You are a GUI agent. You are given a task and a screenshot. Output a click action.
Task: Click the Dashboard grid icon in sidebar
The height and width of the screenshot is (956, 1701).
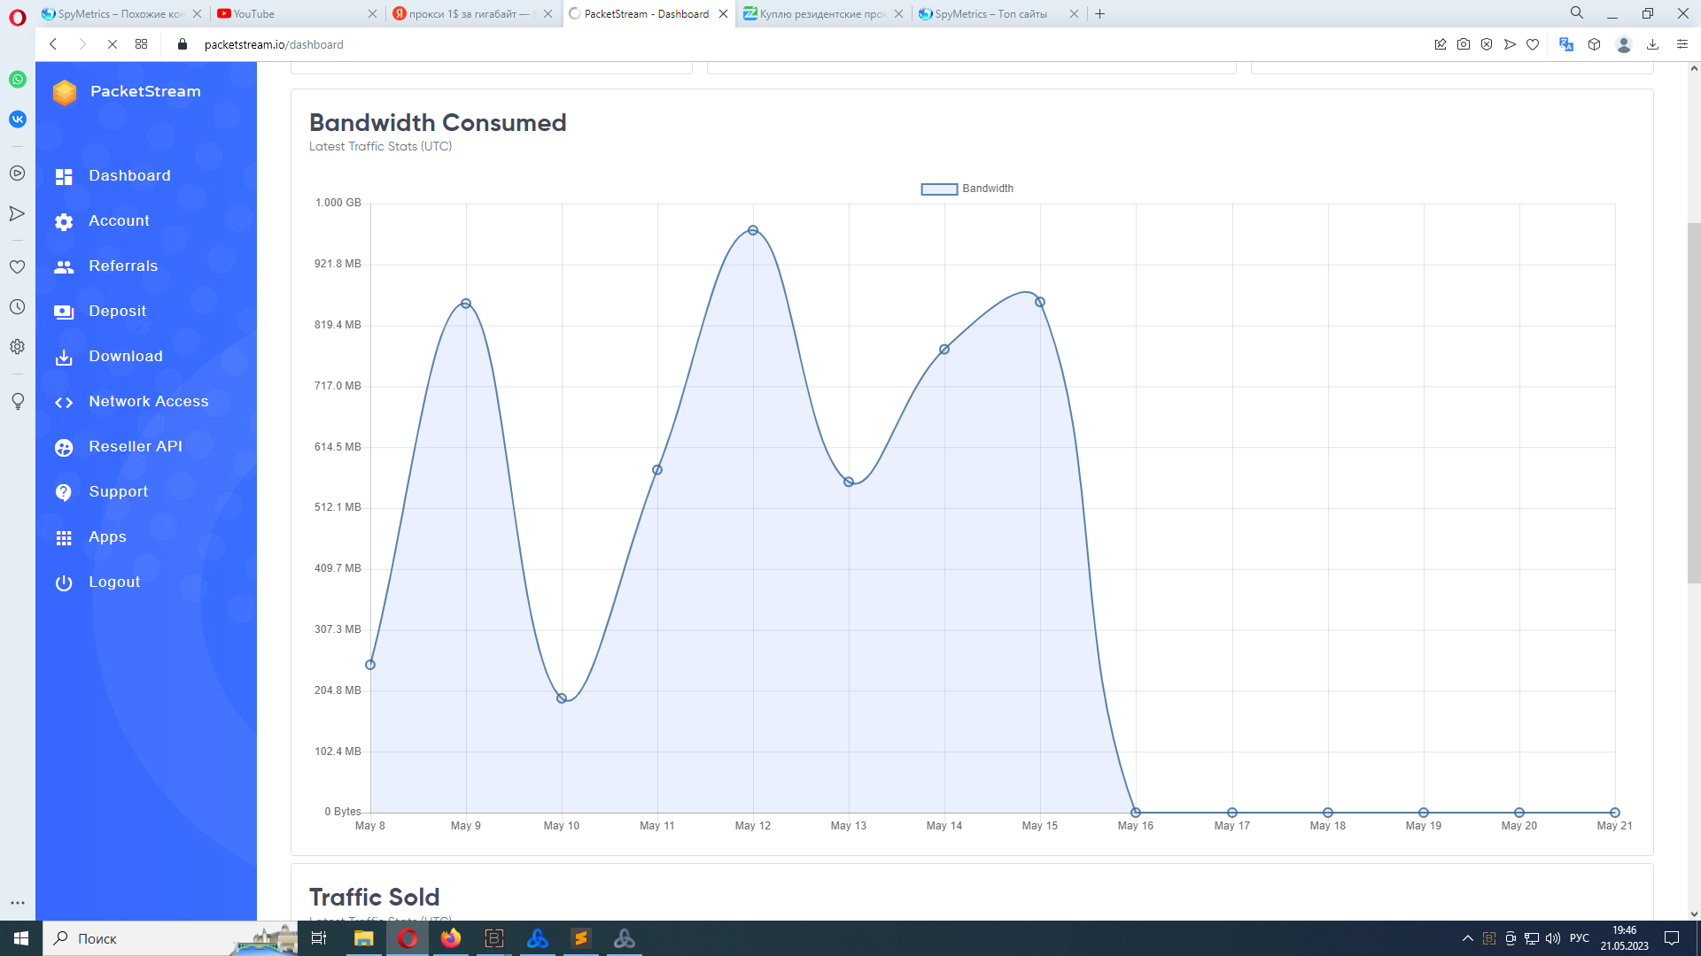(x=64, y=177)
